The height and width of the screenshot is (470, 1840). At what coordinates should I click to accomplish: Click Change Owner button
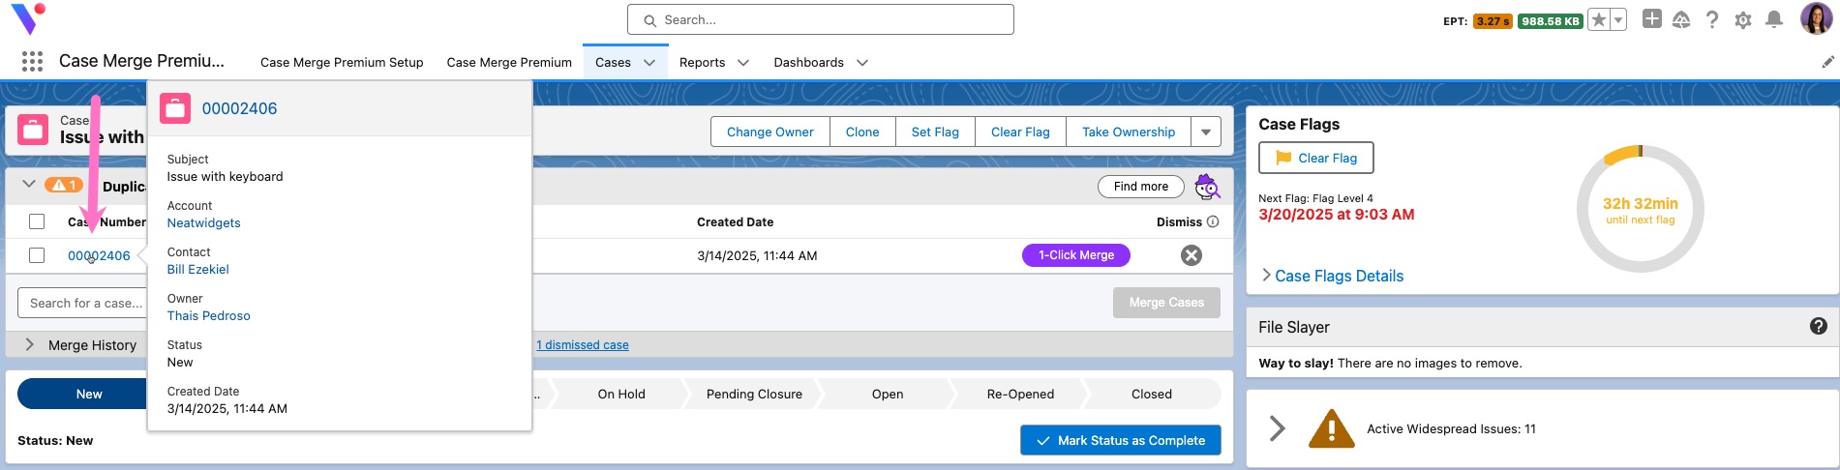point(770,132)
